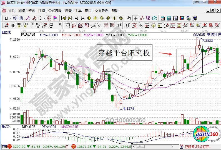Open the 日 period dropdown arrow
The image size is (221, 150).
10,18
